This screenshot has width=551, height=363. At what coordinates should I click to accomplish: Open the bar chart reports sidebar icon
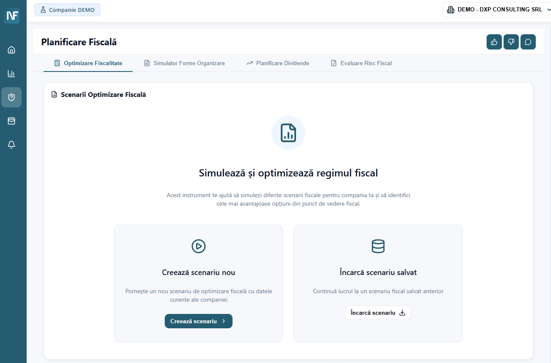point(11,74)
